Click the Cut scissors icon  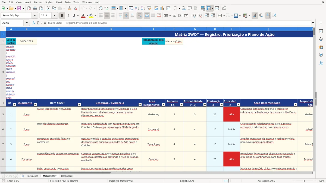48,8
